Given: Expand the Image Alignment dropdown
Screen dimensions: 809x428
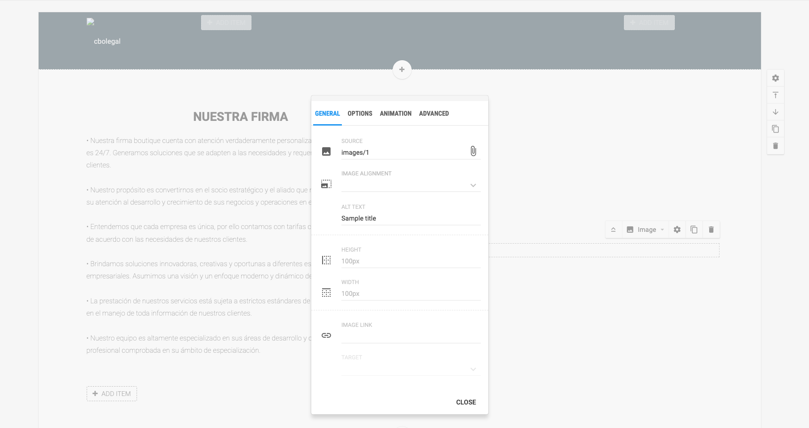Looking at the screenshot, I should (x=411, y=185).
